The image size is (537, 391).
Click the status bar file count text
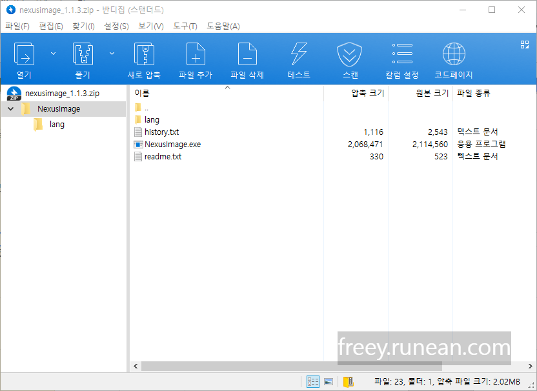pos(447,381)
